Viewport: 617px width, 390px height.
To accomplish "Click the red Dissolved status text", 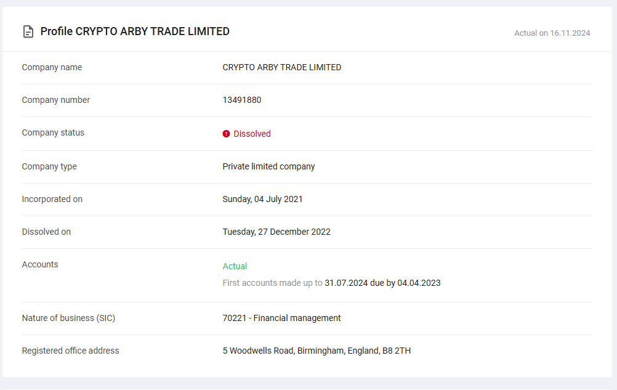I will tap(252, 134).
